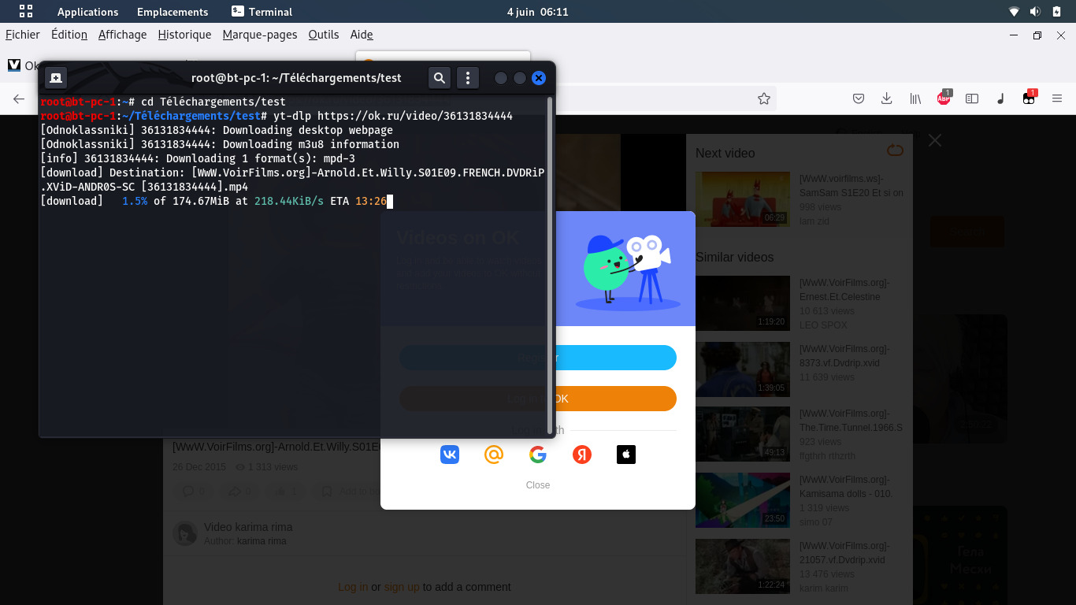Click the terminal title root@bt-pc-1
Screen dimensions: 1076x605
coord(296,78)
